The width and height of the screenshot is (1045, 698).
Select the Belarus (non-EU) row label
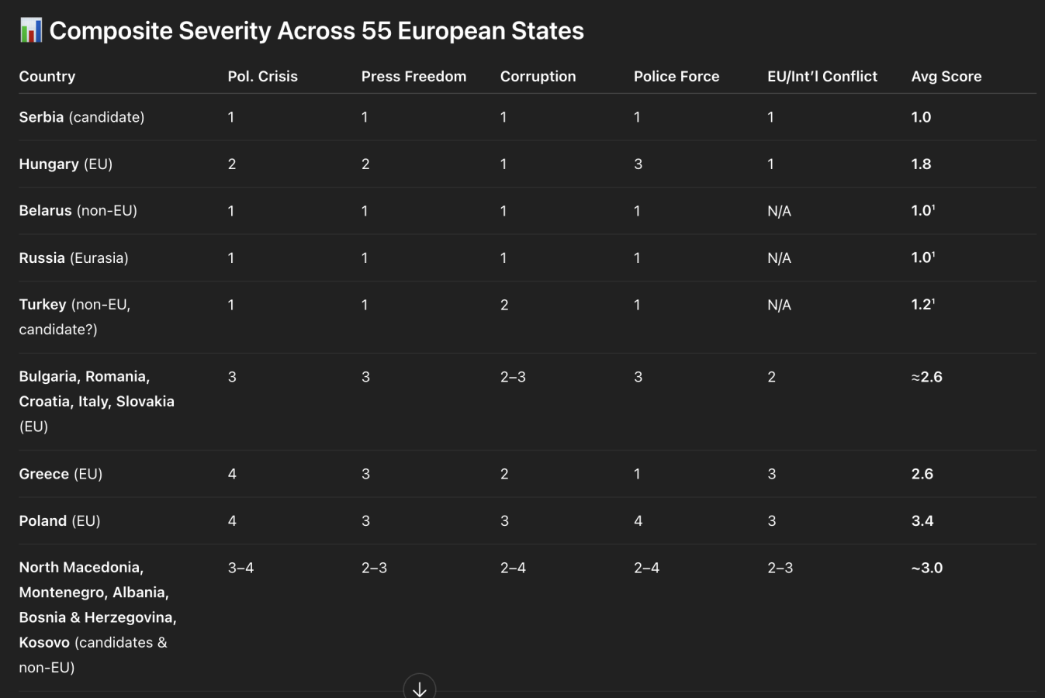point(78,211)
